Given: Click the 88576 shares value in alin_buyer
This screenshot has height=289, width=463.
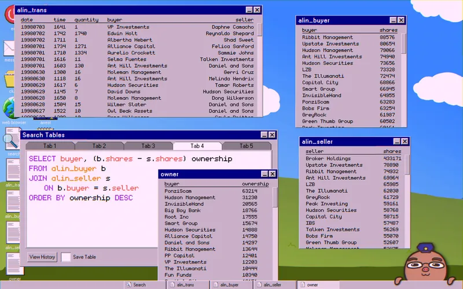Looking at the screenshot, I should point(387,37).
